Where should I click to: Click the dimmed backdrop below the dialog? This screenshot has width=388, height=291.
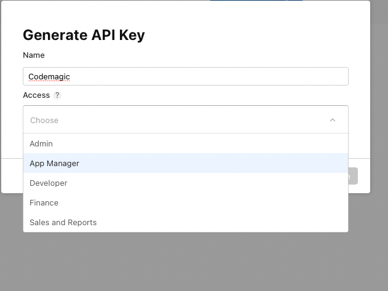[184, 265]
